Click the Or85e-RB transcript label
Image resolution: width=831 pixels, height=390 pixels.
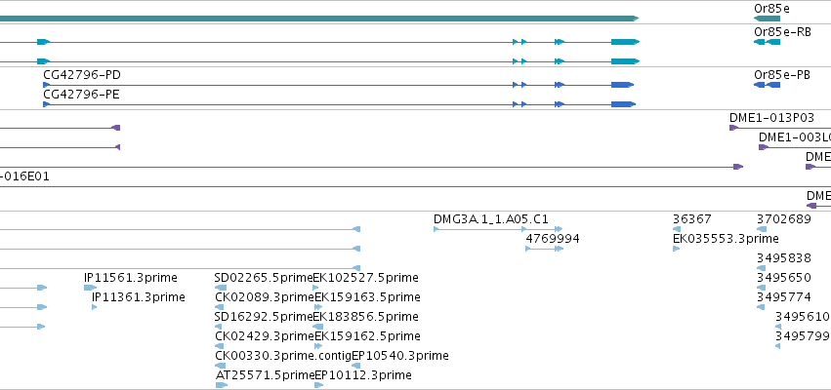pyautogui.click(x=782, y=31)
